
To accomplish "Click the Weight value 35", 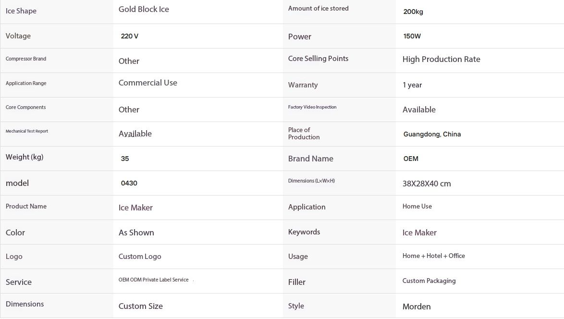I will click(125, 159).
